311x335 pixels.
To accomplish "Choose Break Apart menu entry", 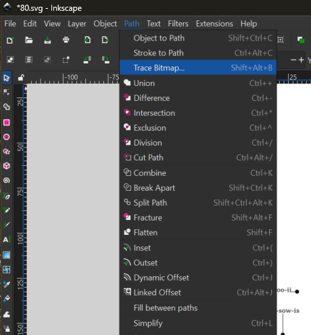I will (x=198, y=188).
